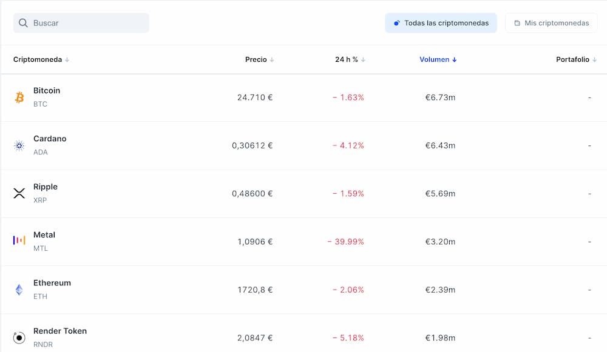Click the − 2.06% change value
This screenshot has width=607, height=352.
click(x=348, y=290)
